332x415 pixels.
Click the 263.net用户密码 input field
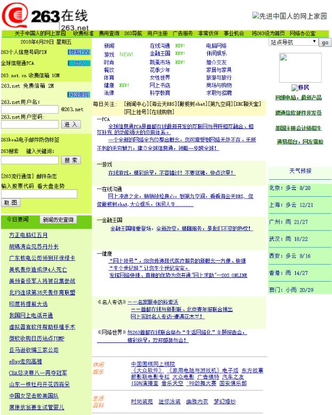click(x=30, y=124)
